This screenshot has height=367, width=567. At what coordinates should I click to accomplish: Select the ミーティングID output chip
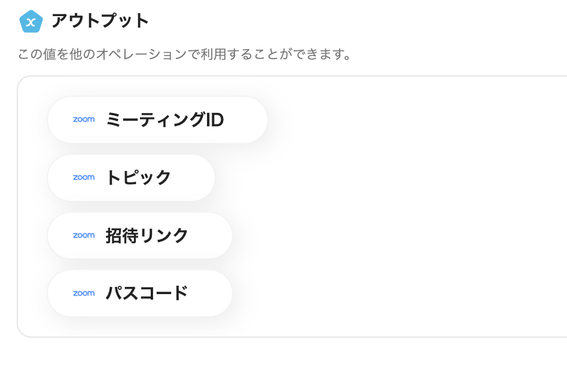pyautogui.click(x=157, y=120)
